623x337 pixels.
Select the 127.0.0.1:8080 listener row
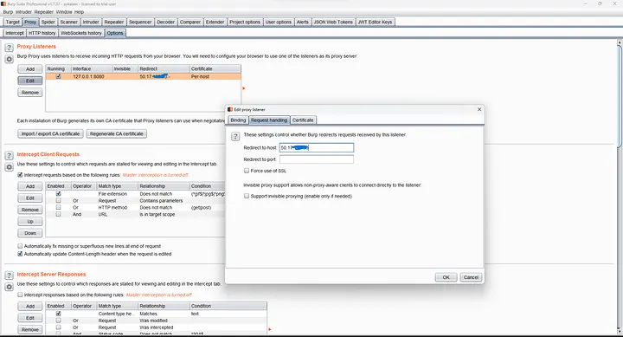pyautogui.click(x=143, y=76)
